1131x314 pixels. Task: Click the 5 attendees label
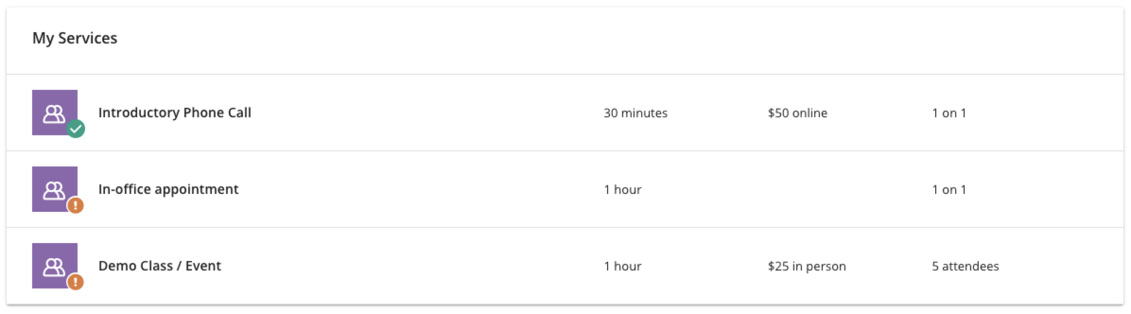965,266
